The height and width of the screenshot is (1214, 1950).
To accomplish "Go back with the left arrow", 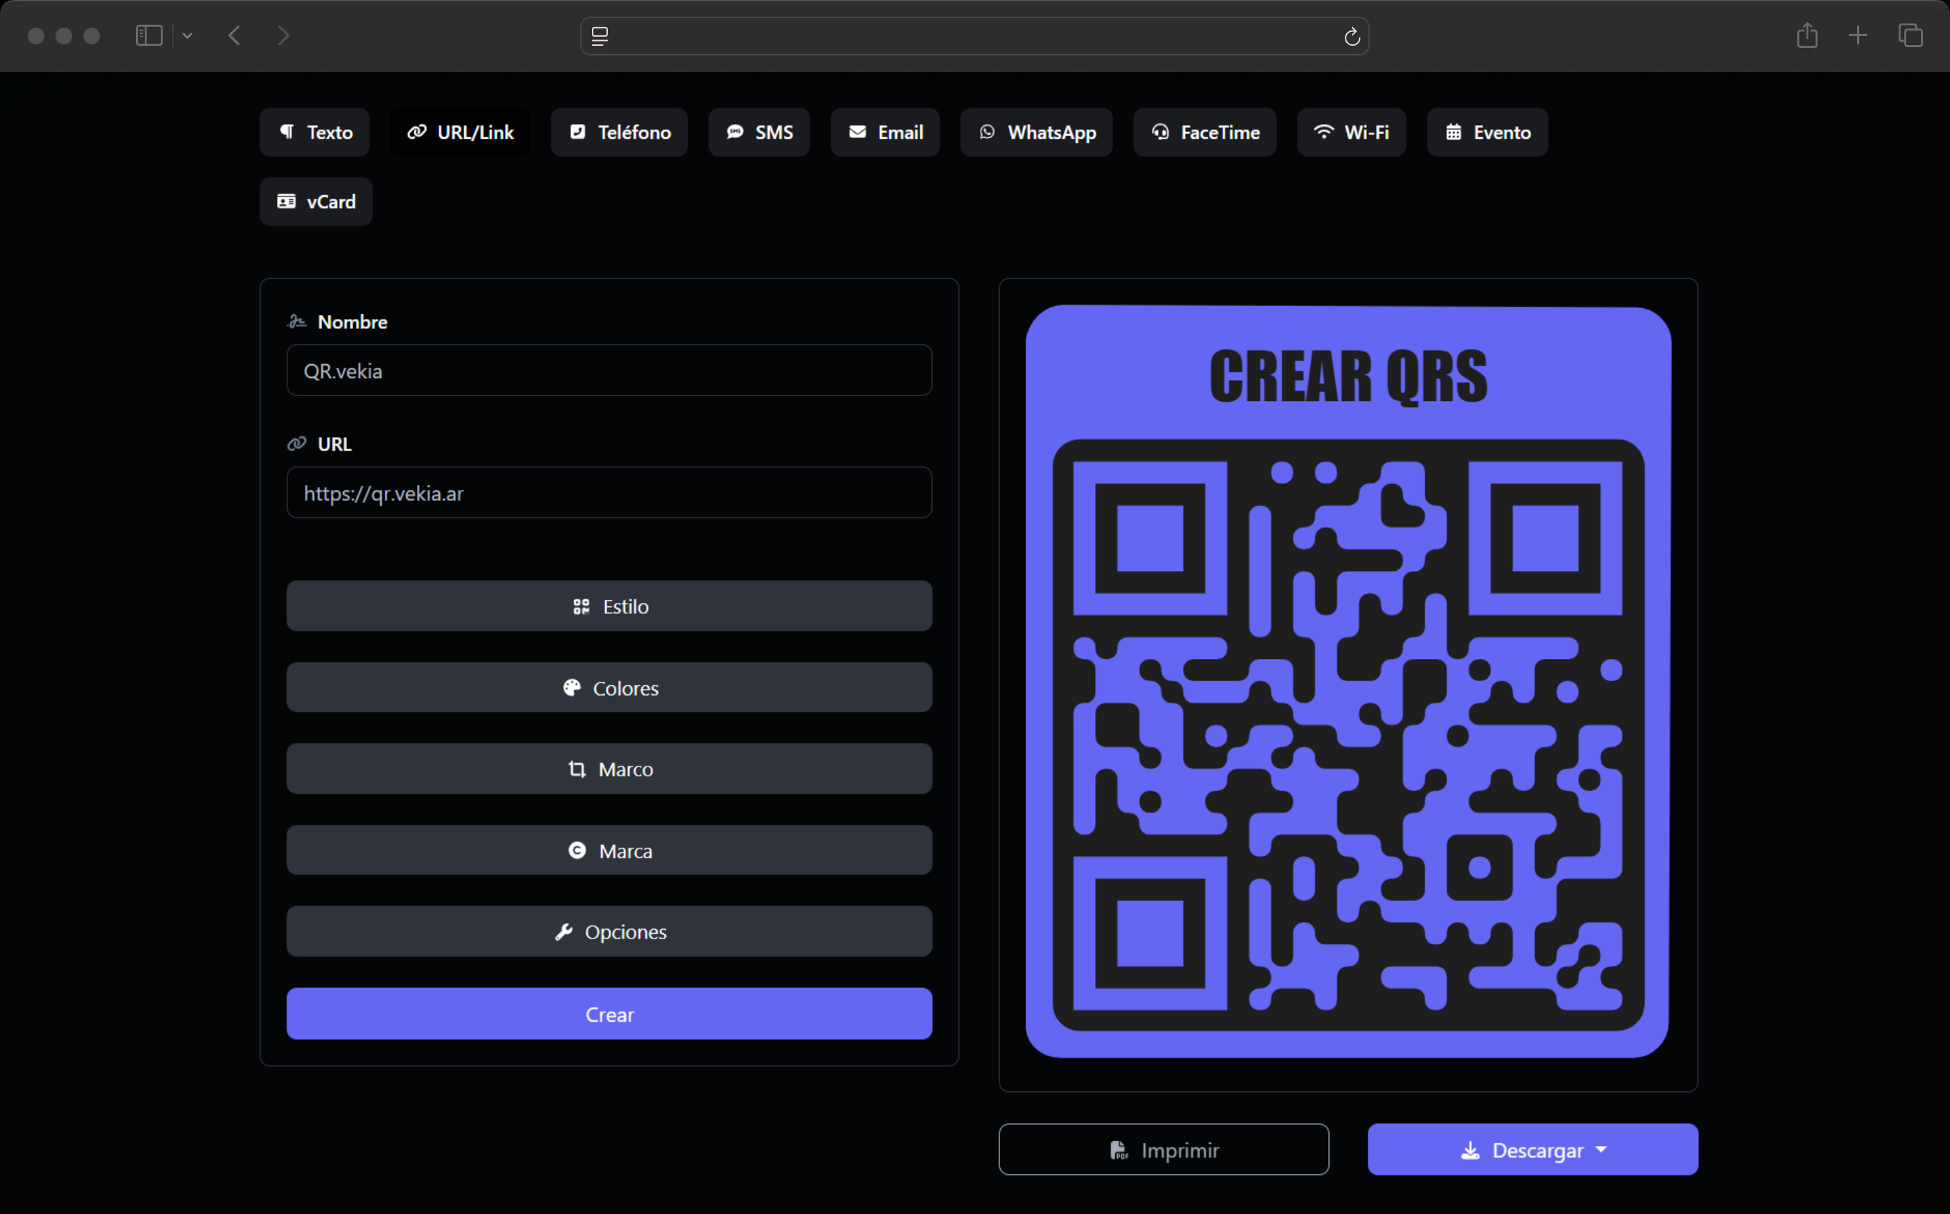I will 235,35.
